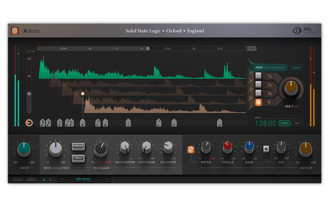The height and width of the screenshot is (208, 329).
Task: Enable the x ¼ delay tap
Action: click(x=258, y=76)
